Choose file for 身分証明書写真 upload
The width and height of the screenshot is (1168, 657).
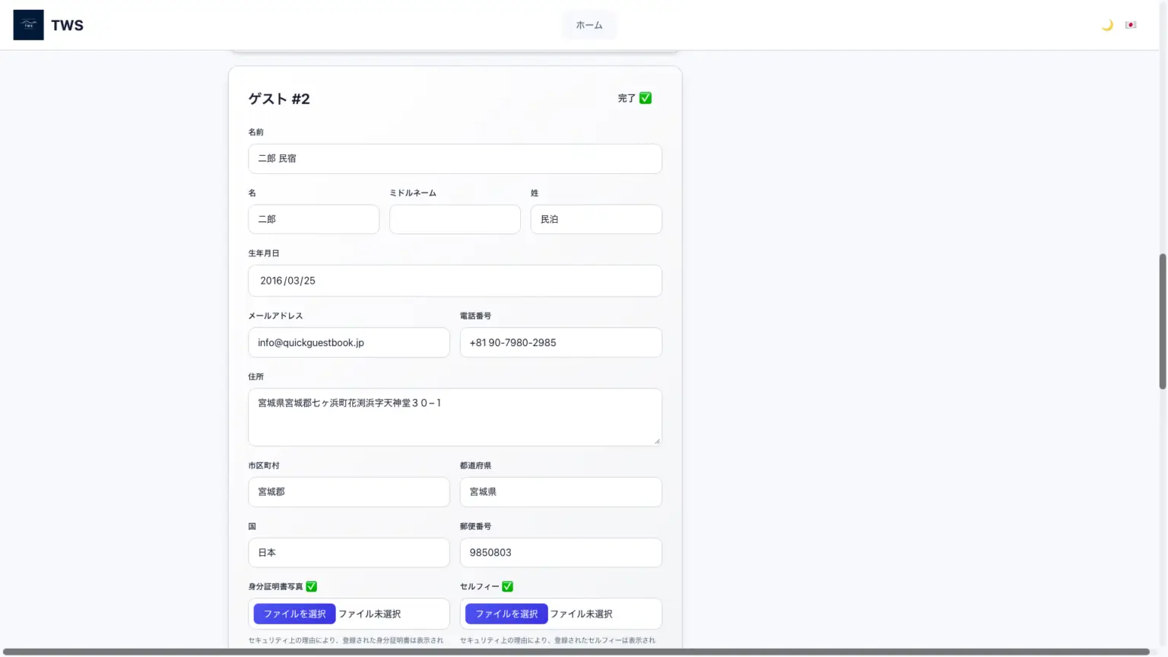click(x=294, y=614)
